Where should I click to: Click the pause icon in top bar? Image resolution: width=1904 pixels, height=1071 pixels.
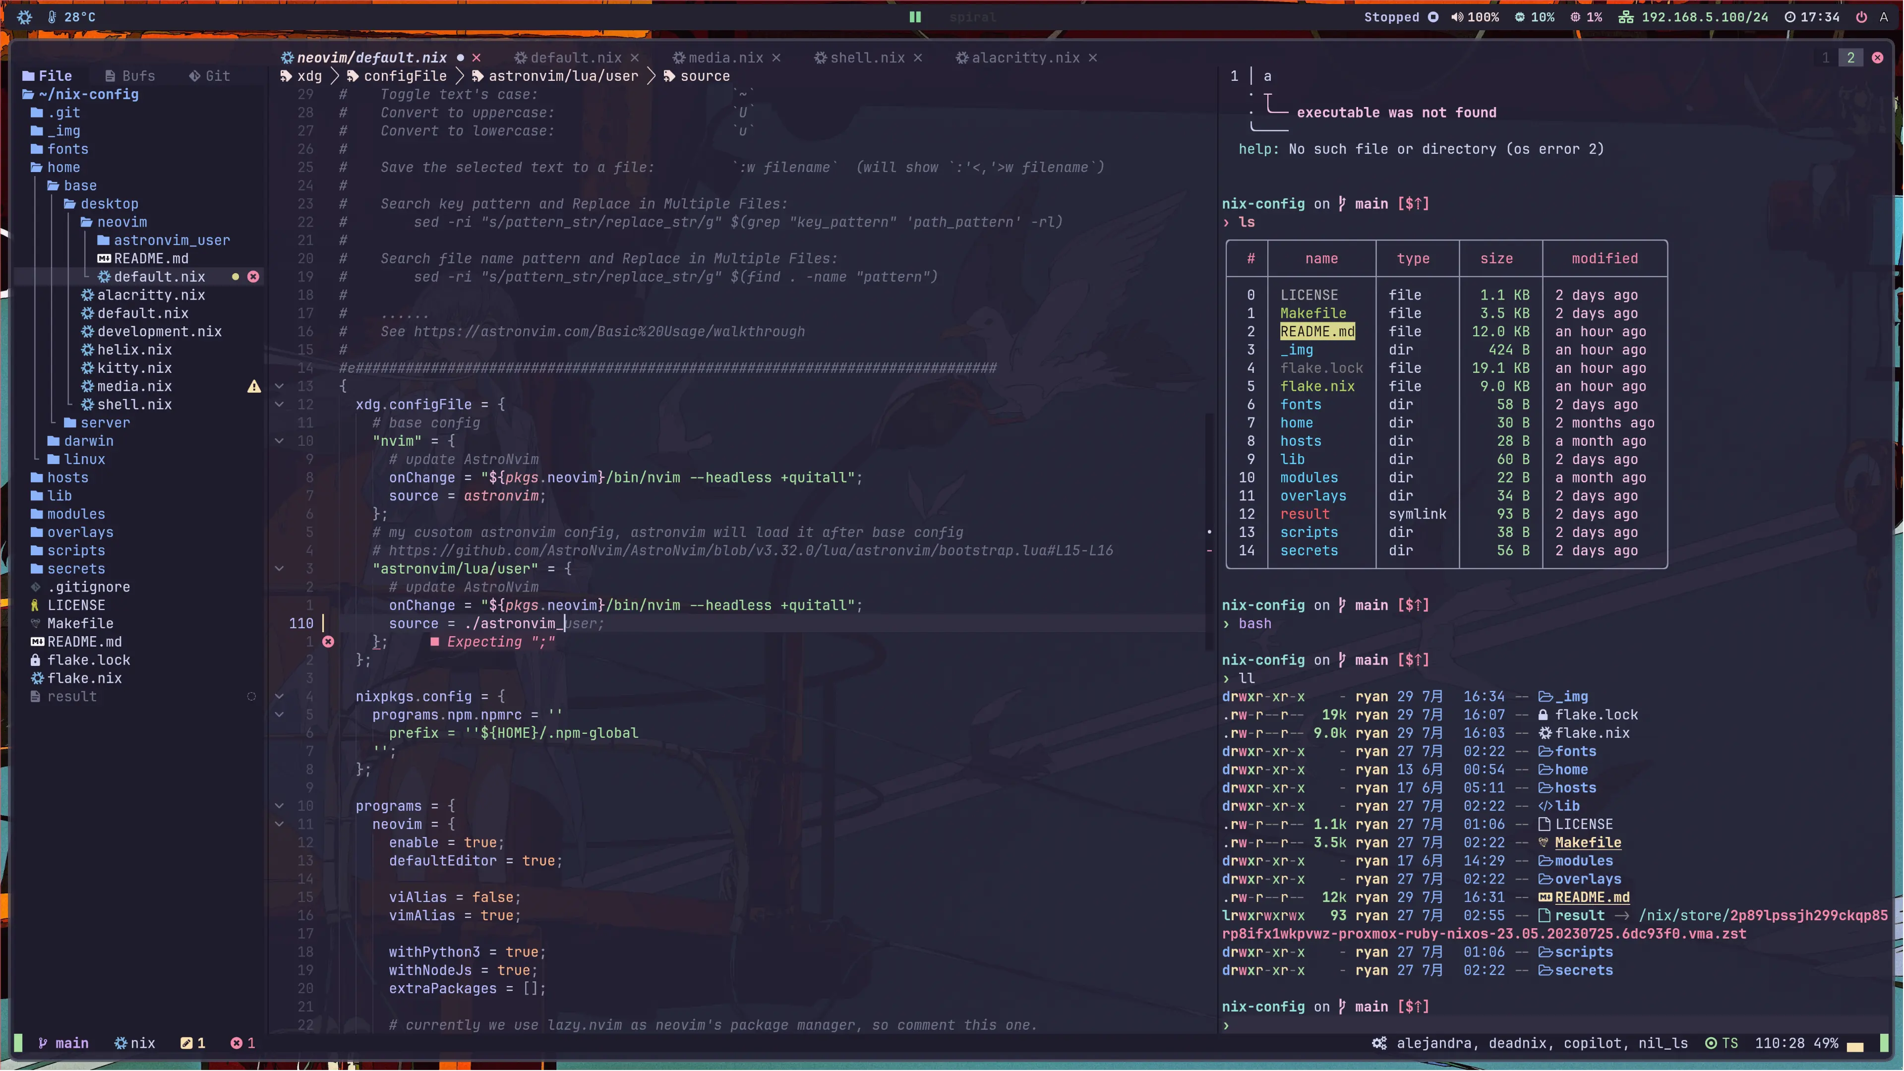(915, 17)
